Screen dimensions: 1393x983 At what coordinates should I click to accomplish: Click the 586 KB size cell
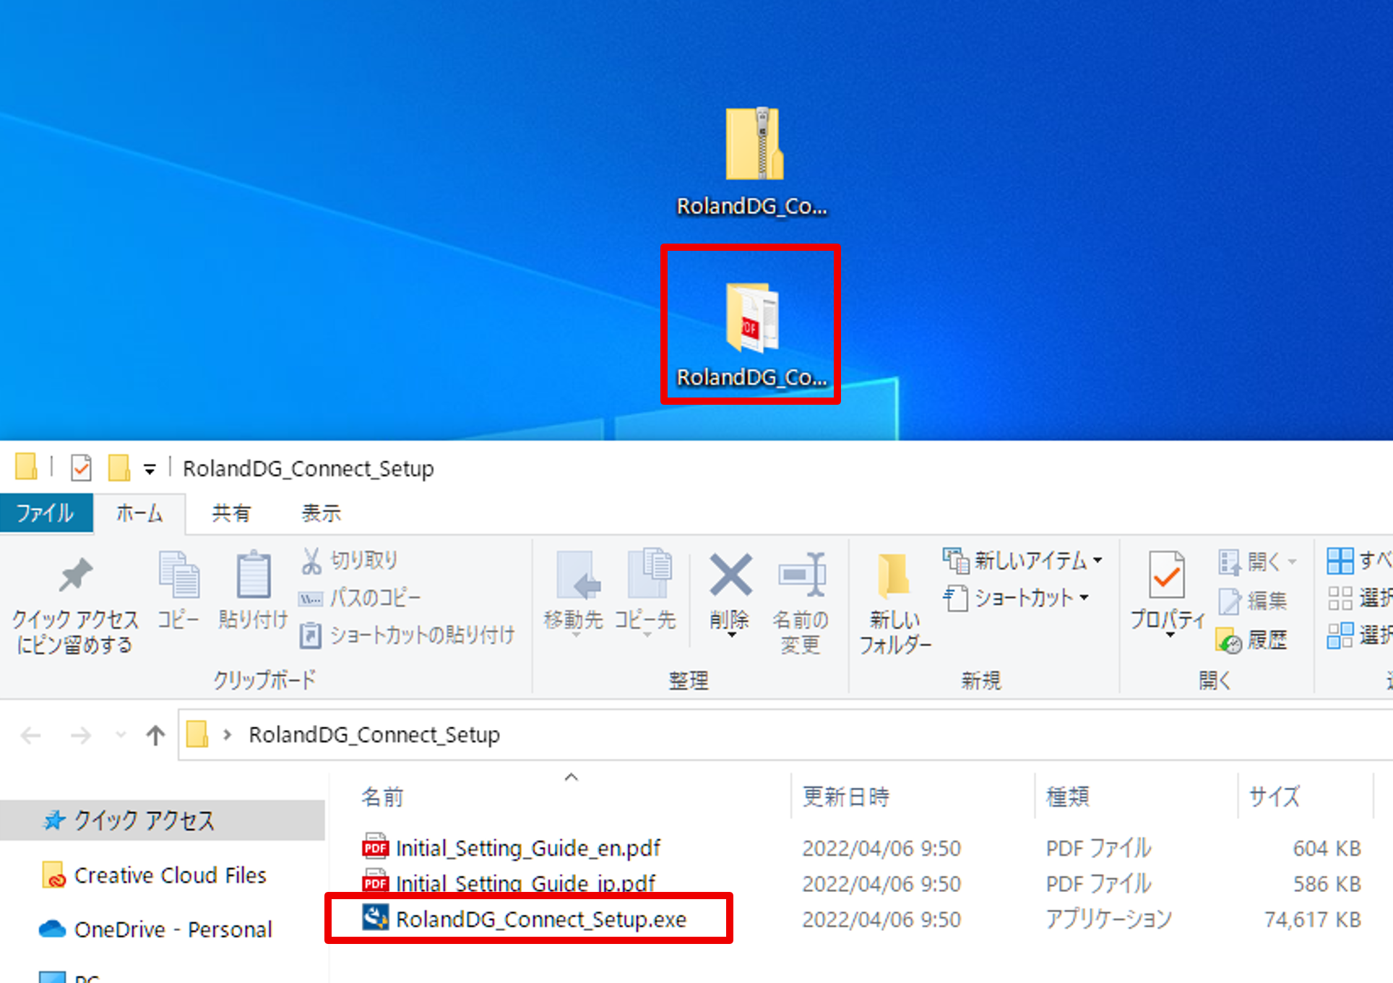coord(1327,883)
